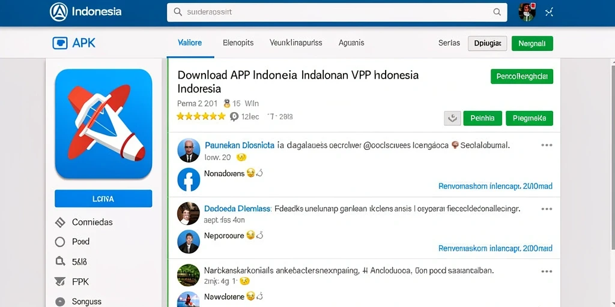This screenshot has width=615, height=307.
Task: Click the medal icon beside 15 Wiln
Action: tap(226, 104)
